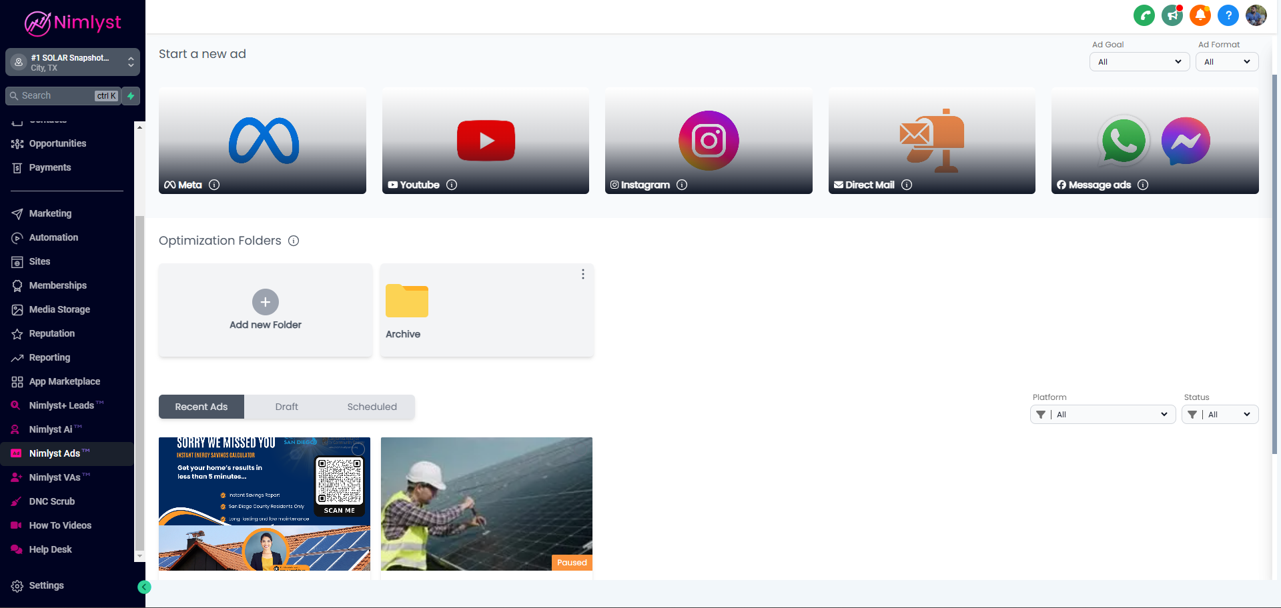
Task: Click the main page vertical scrollbar
Action: pyautogui.click(x=1275, y=264)
